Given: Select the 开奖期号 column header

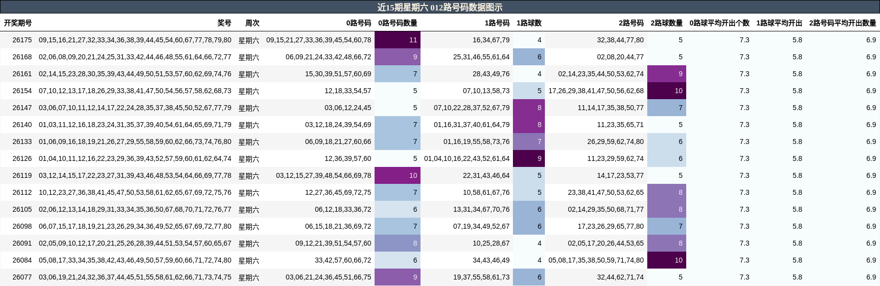Looking at the screenshot, I should point(18,23).
